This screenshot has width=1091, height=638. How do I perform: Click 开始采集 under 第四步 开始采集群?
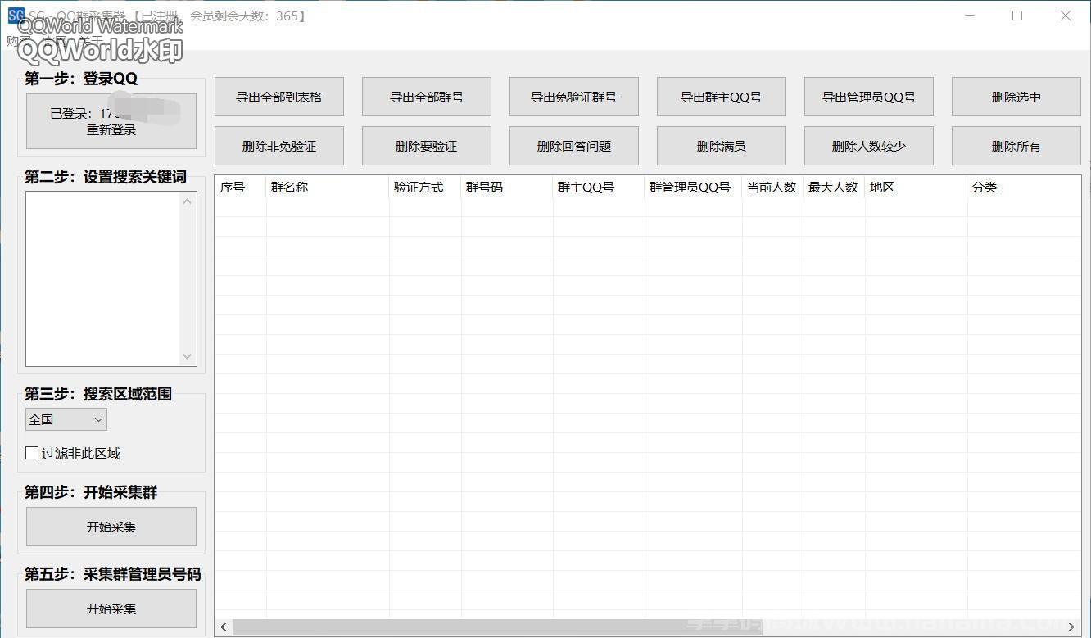[111, 527]
